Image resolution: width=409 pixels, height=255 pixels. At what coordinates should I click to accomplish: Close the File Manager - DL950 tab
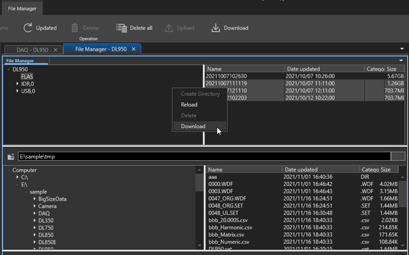click(134, 49)
